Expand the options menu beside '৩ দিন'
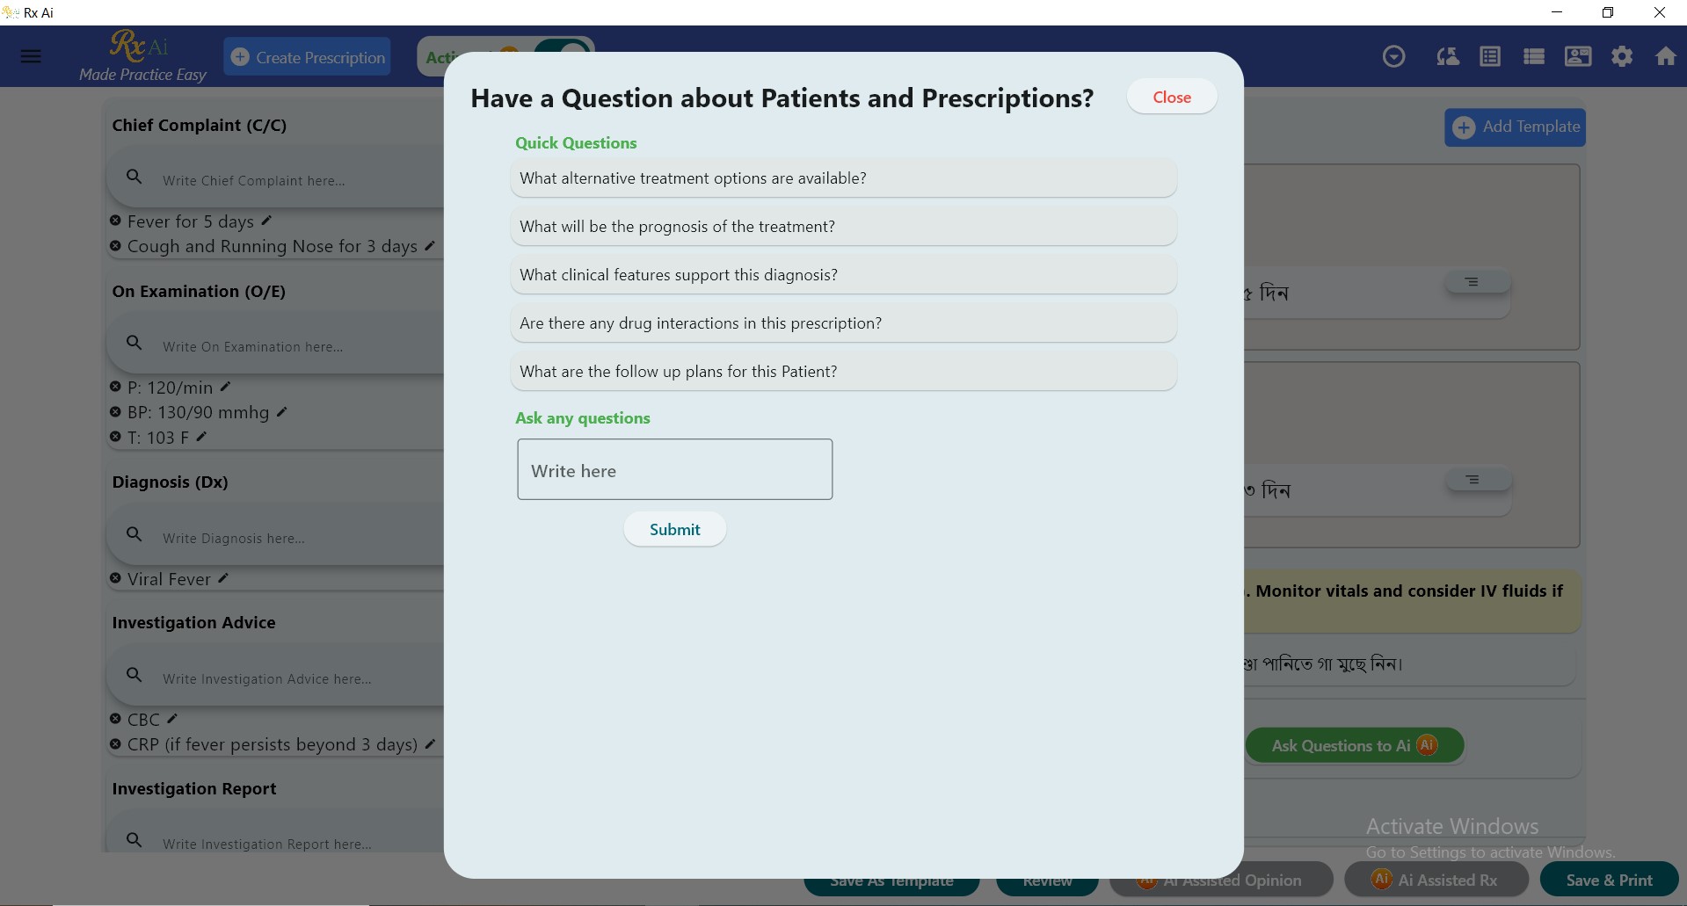Screen dimensions: 1687x906 click(x=1477, y=480)
